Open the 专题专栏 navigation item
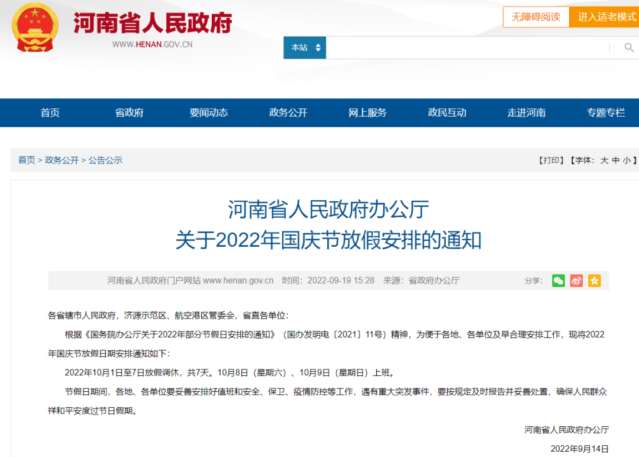 click(606, 112)
